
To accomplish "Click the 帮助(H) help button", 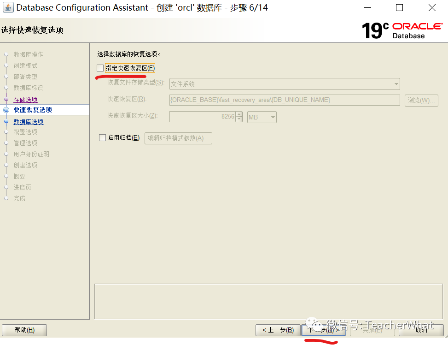I will point(24,330).
